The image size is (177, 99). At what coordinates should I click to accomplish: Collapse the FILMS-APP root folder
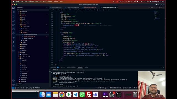[x=32, y=10]
